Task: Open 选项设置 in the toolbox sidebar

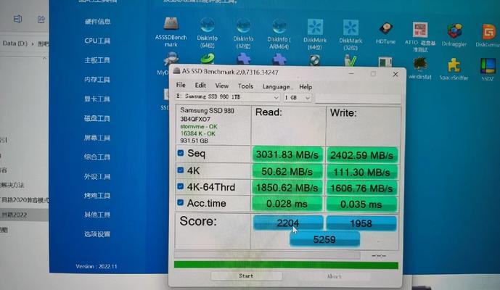Action: 97,234
